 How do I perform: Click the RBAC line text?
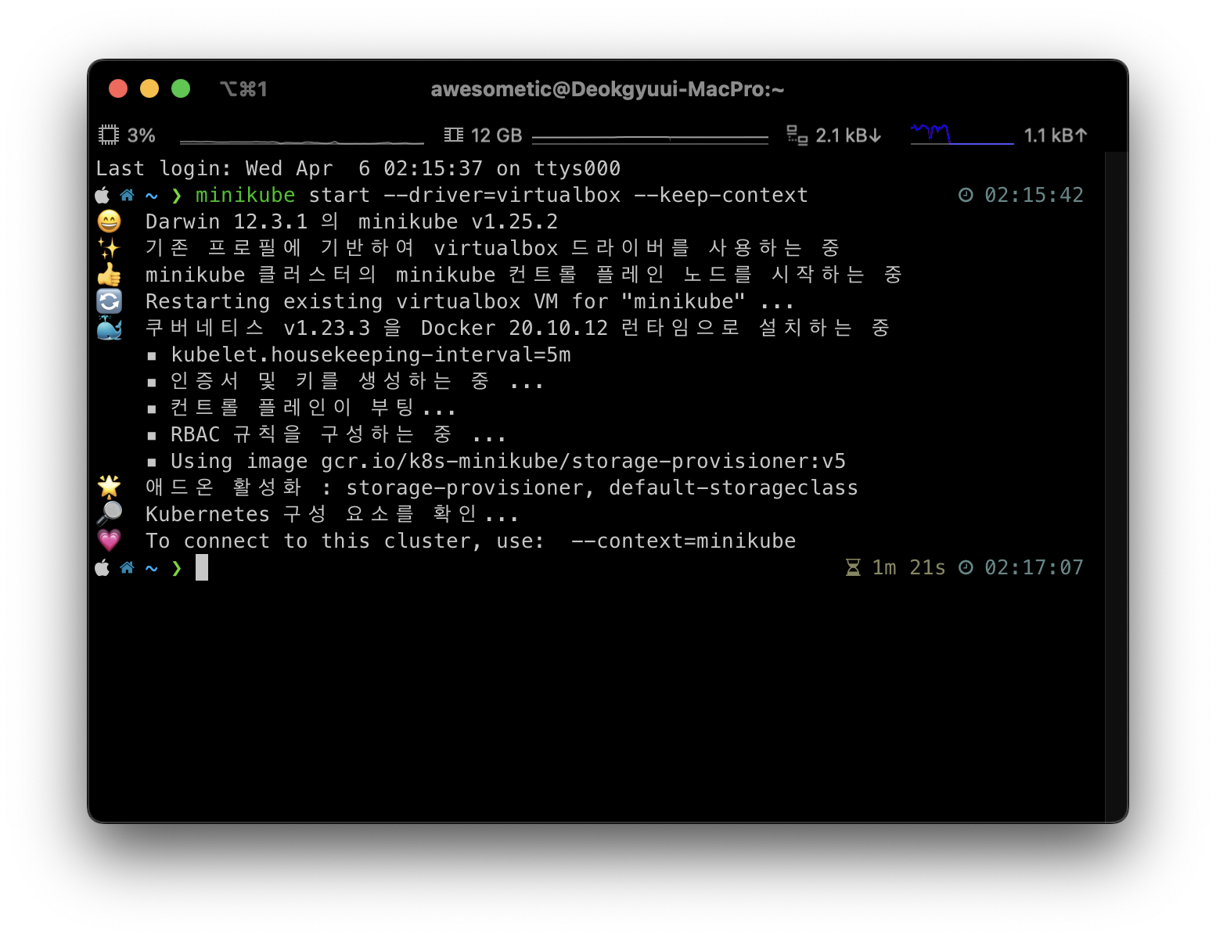[x=338, y=434]
